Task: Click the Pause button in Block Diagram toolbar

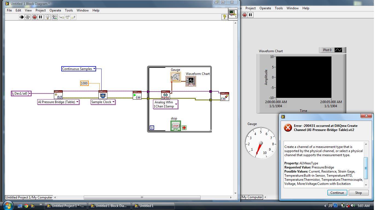Action: point(41,17)
